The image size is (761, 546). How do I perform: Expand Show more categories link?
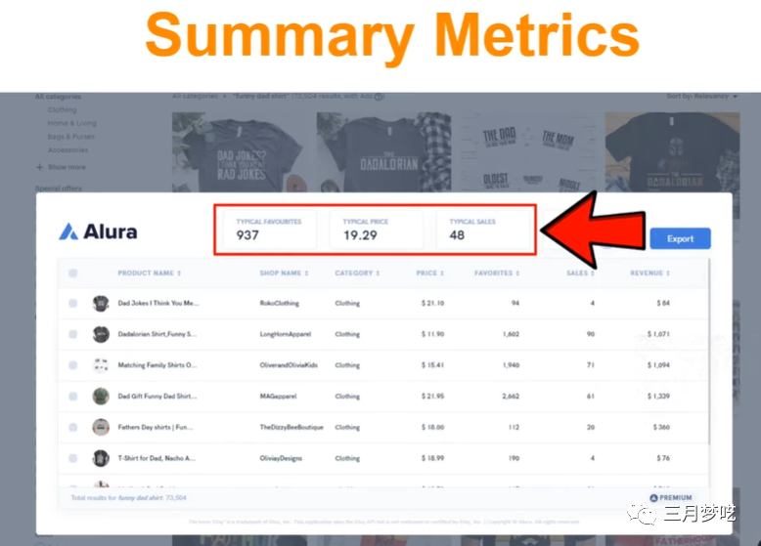[x=62, y=167]
